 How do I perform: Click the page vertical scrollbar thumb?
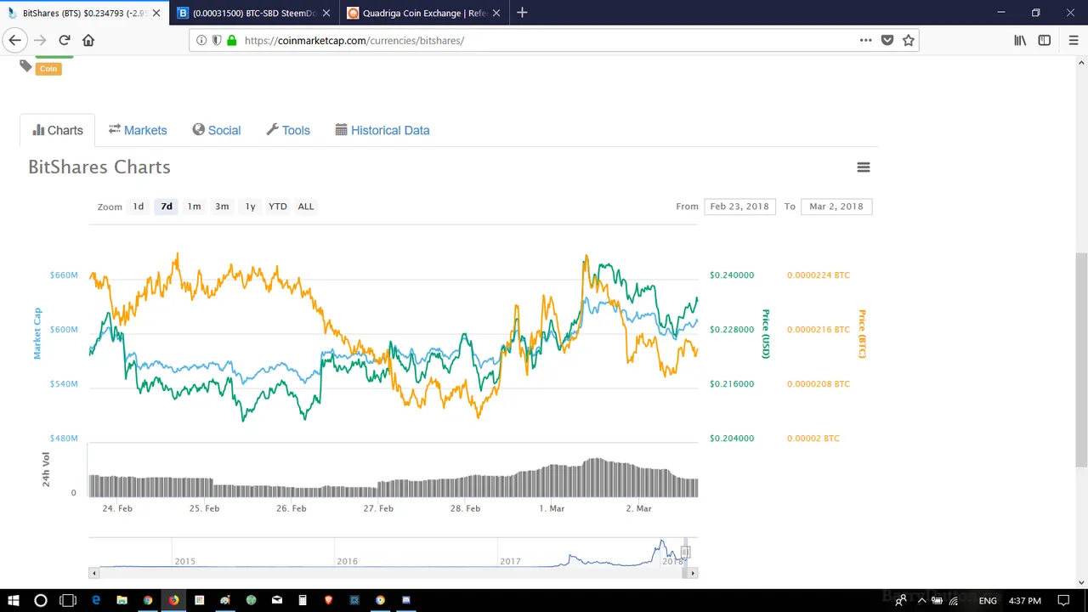tap(1081, 360)
